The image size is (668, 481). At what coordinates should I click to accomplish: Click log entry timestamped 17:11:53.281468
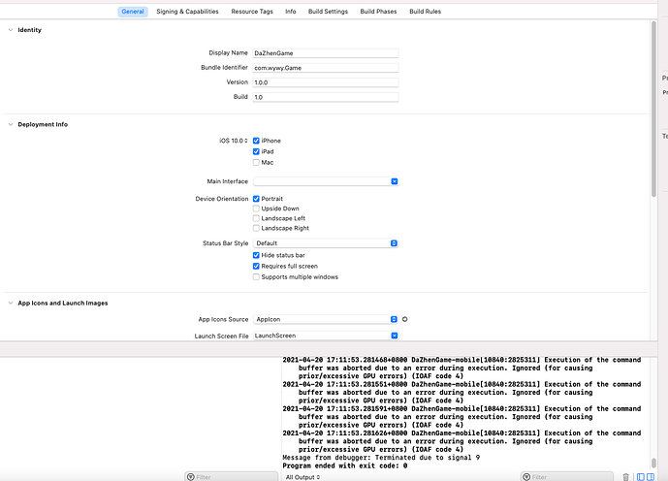(x=461, y=369)
